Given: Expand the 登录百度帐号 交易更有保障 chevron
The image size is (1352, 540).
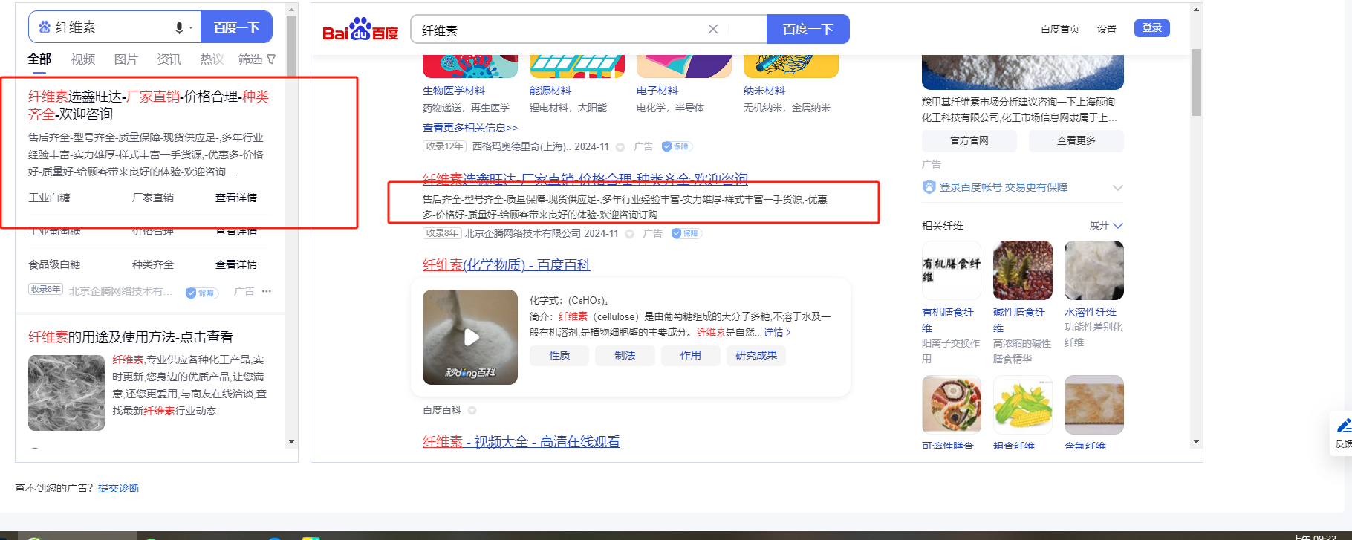Looking at the screenshot, I should click(1117, 187).
